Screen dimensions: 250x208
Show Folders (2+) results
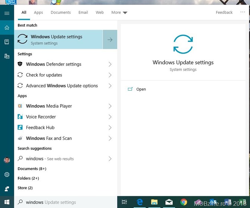(28, 178)
